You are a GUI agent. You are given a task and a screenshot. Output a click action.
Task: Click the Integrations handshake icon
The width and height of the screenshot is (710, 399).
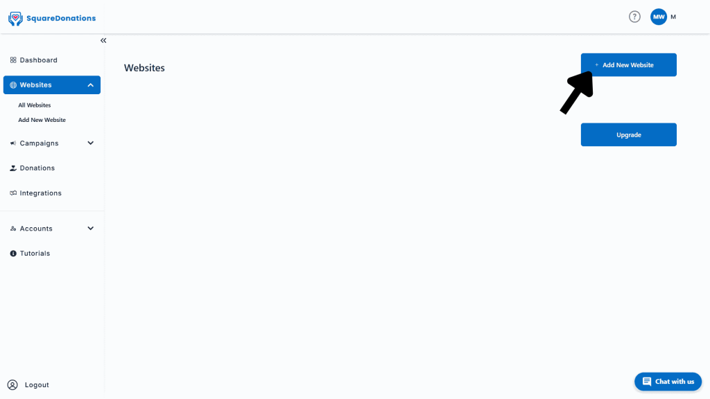pos(13,193)
